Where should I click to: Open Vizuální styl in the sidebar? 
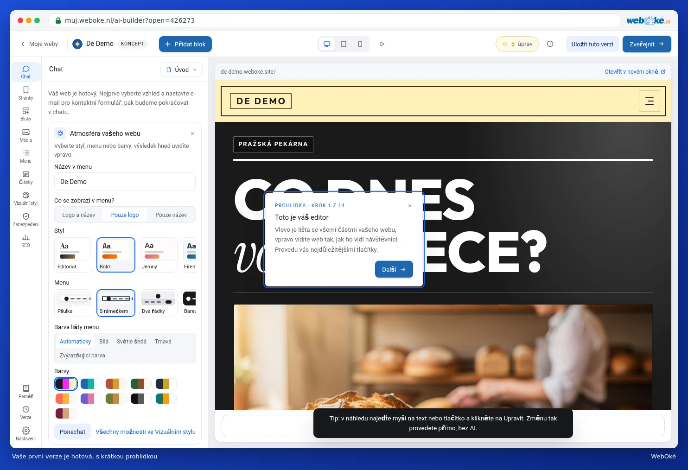pyautogui.click(x=25, y=198)
